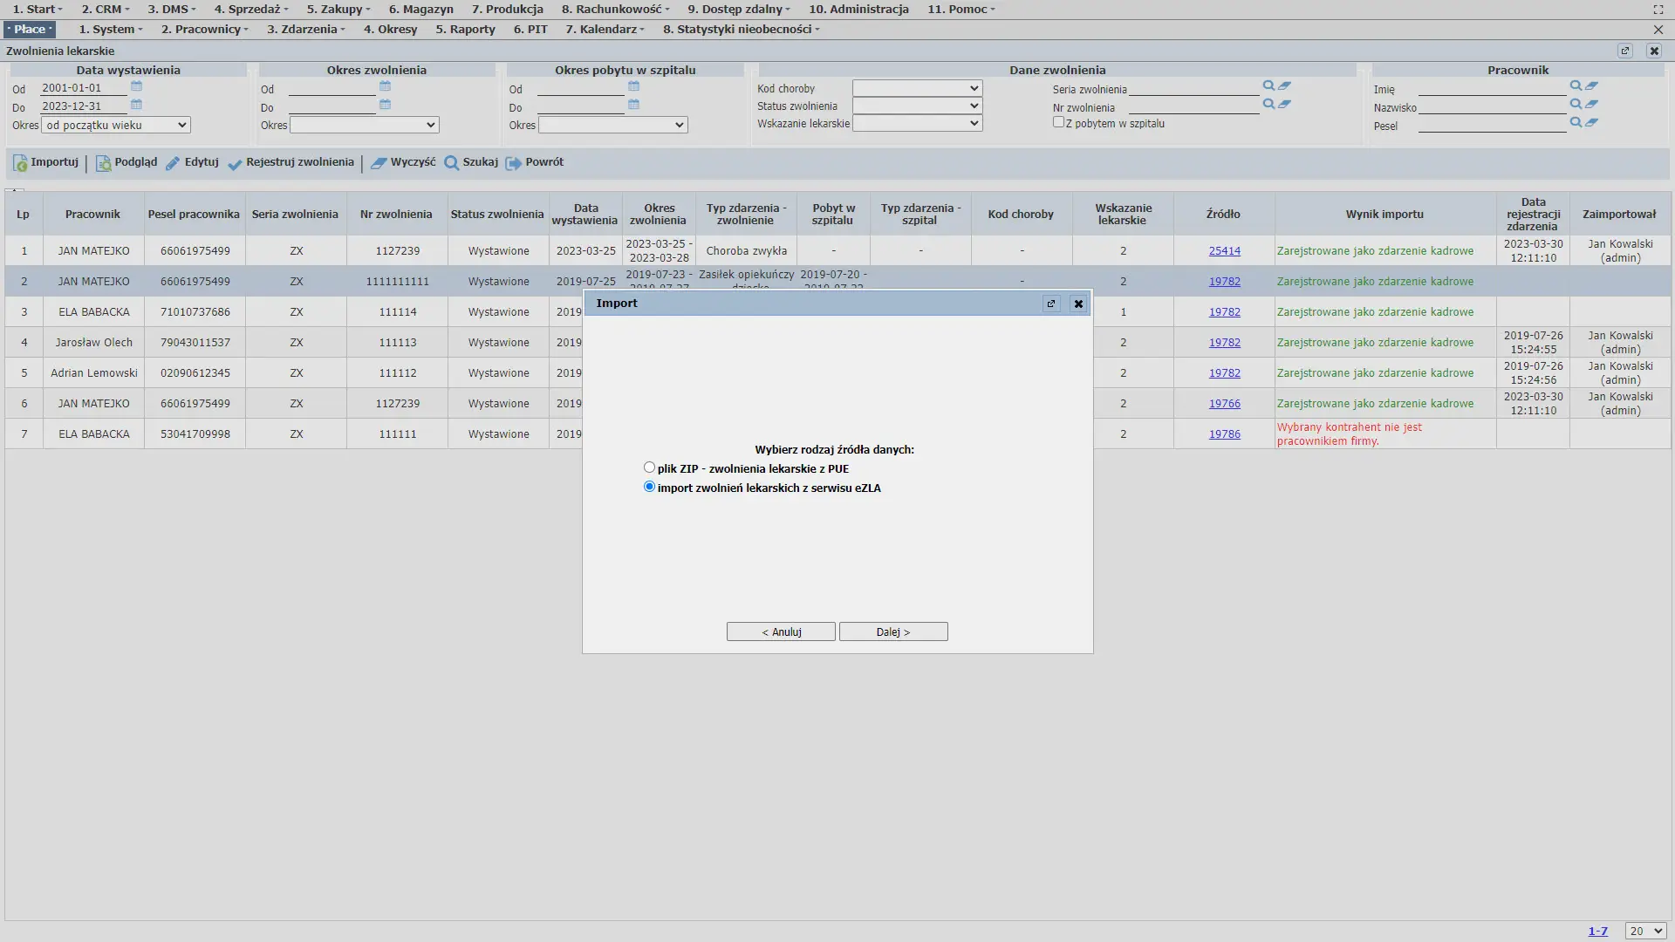Click the Importuj toolbar icon

[x=20, y=163]
